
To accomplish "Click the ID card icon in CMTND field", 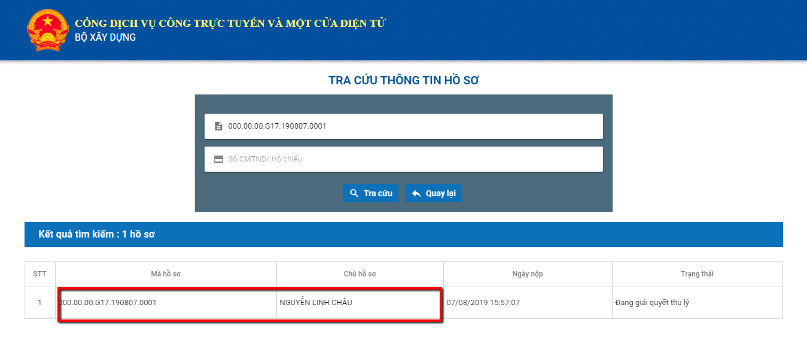I will click(218, 159).
